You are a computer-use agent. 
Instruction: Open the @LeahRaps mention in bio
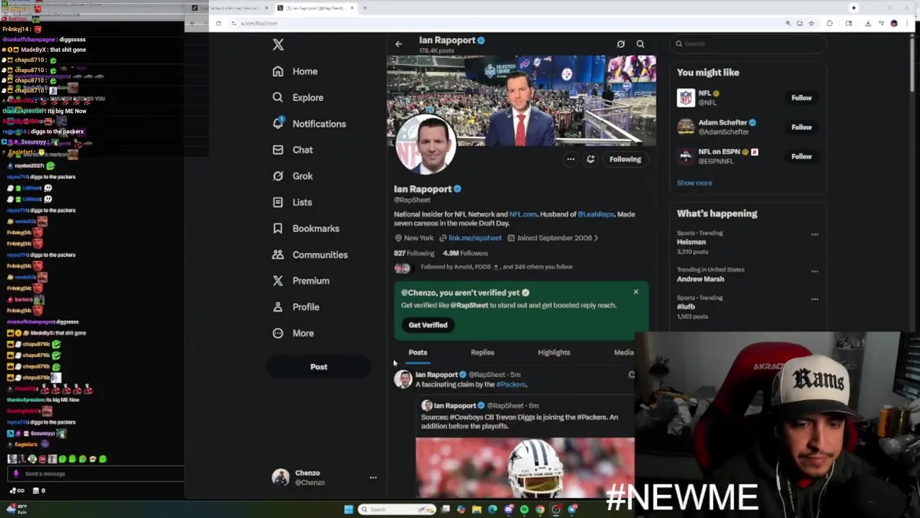(x=596, y=214)
